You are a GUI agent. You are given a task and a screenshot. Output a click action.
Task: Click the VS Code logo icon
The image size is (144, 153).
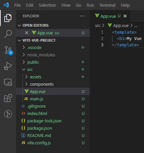pos(6,5)
